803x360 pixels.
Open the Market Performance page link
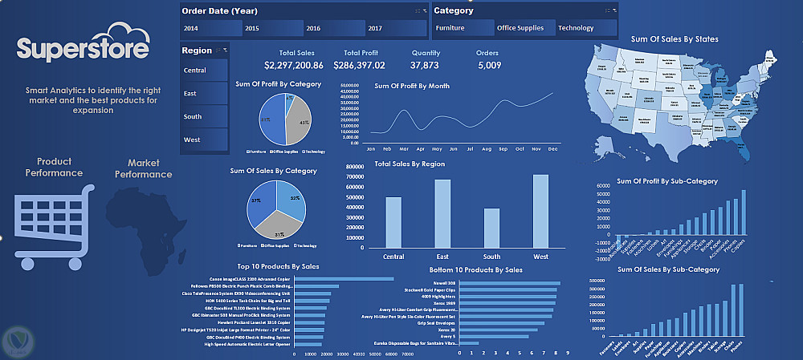pyautogui.click(x=144, y=168)
